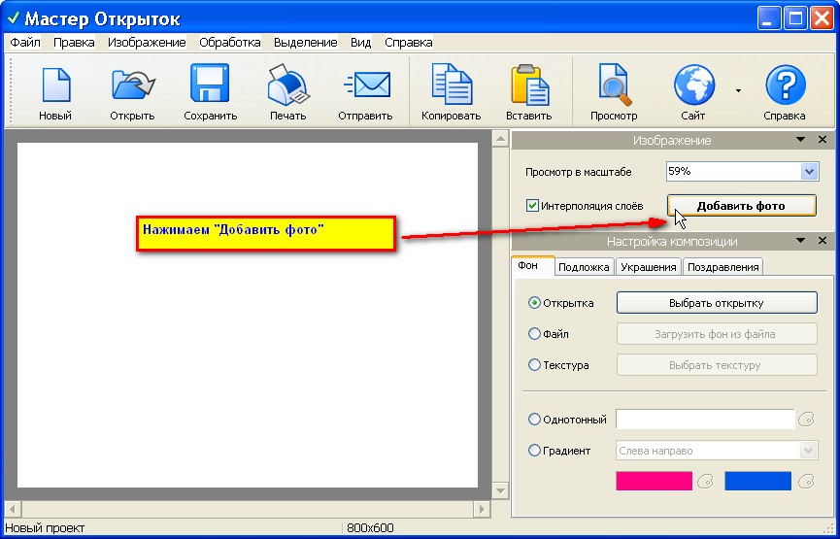Viewport: 840px width, 539px height.
Task: Select the Градиент radio button
Action: point(534,450)
